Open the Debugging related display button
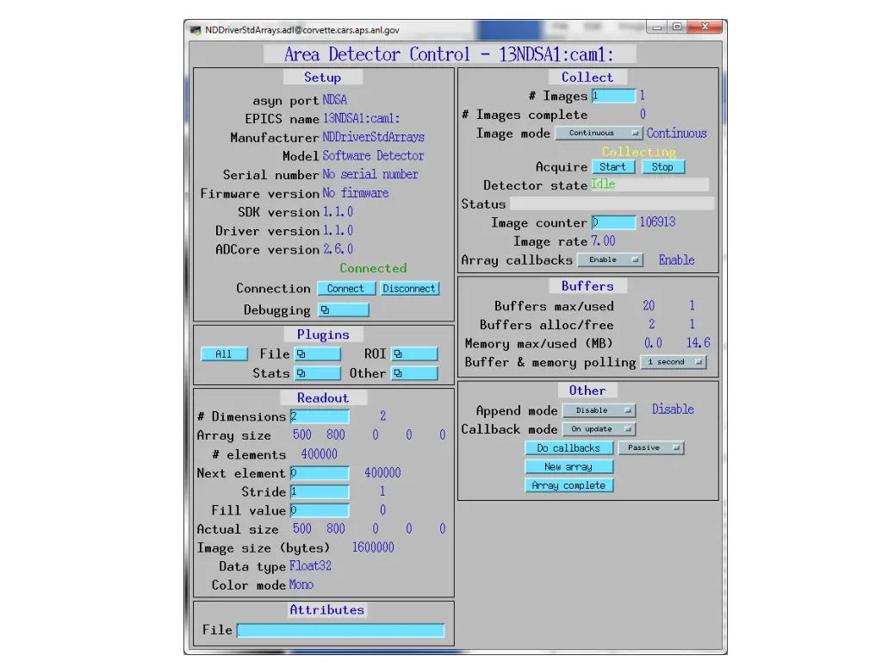 tap(343, 310)
